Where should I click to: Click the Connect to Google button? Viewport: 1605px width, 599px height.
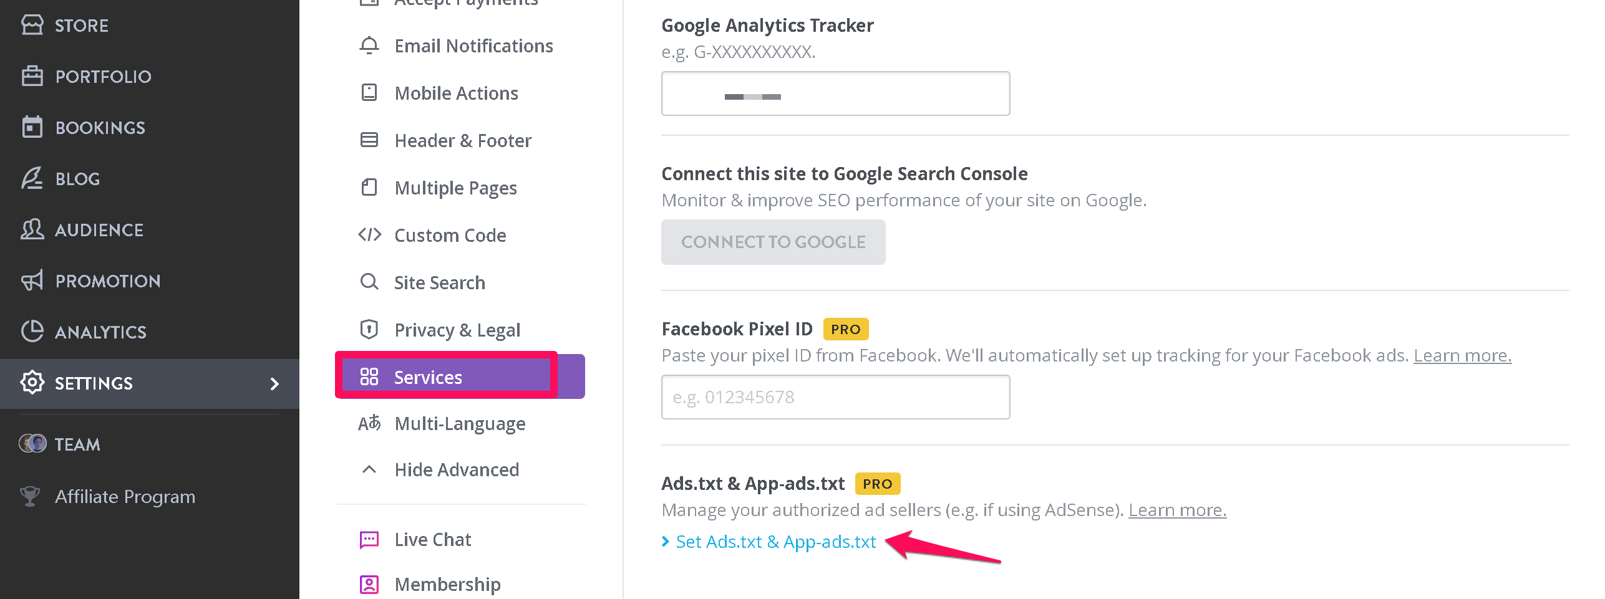(773, 242)
